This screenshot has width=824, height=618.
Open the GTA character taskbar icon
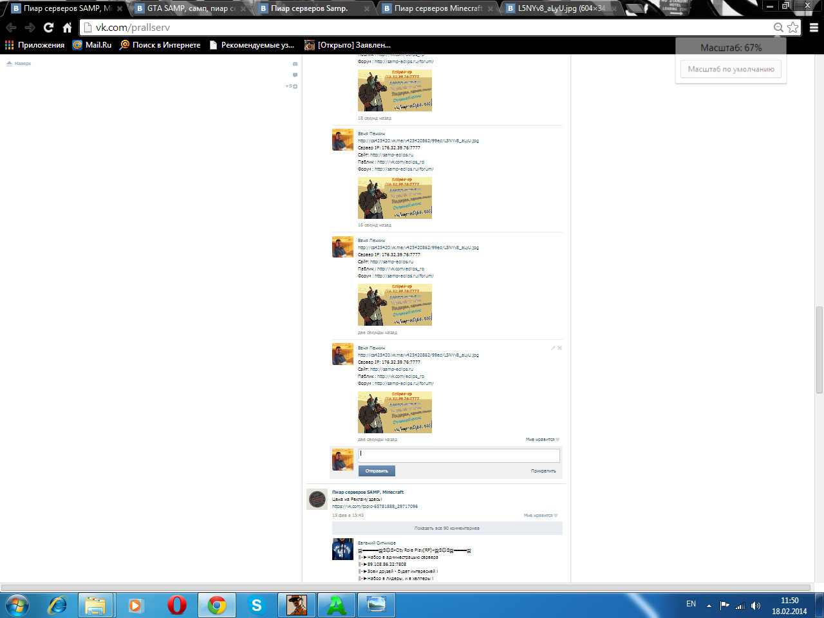297,605
